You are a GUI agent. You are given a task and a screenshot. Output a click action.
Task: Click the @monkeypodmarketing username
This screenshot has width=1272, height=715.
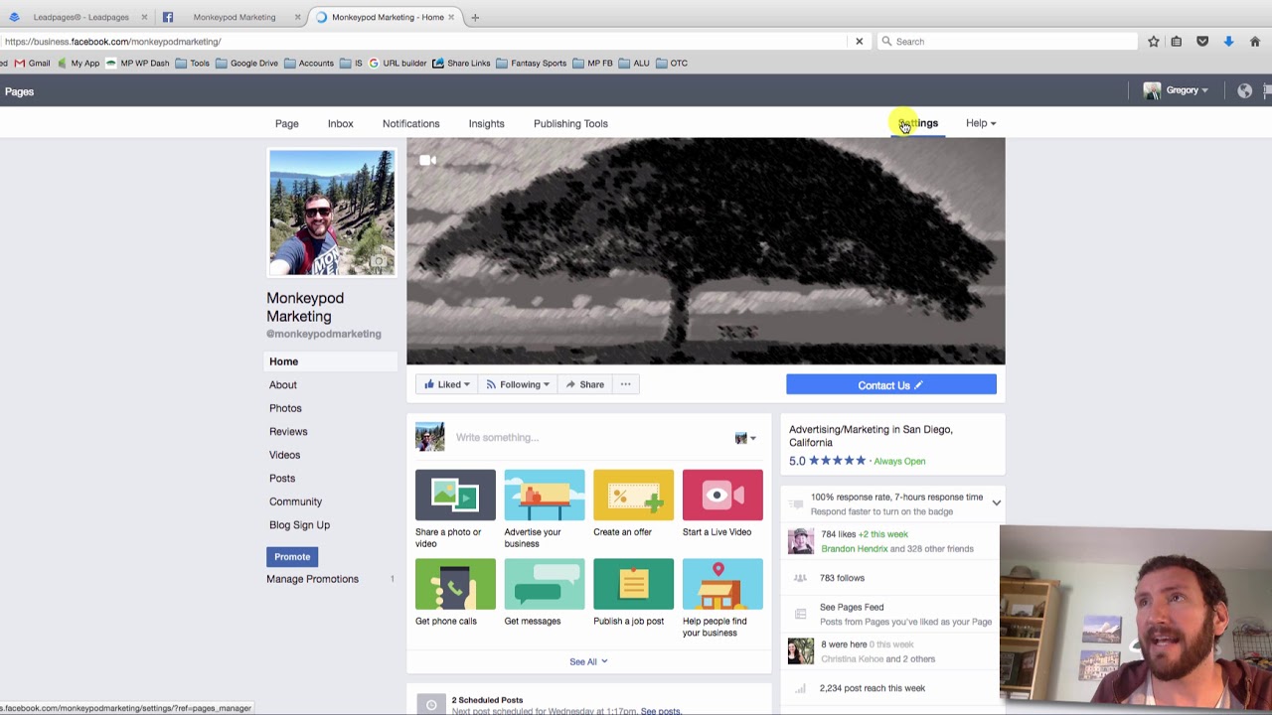point(324,335)
